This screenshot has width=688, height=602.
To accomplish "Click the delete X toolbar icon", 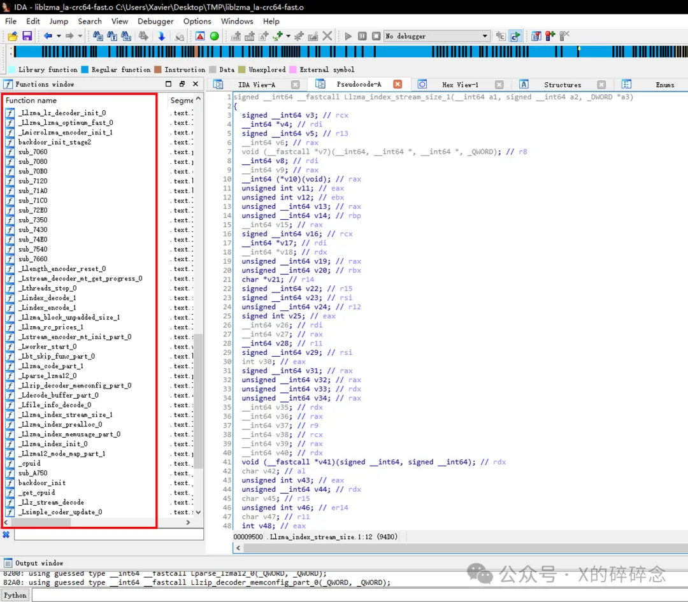I will (327, 36).
